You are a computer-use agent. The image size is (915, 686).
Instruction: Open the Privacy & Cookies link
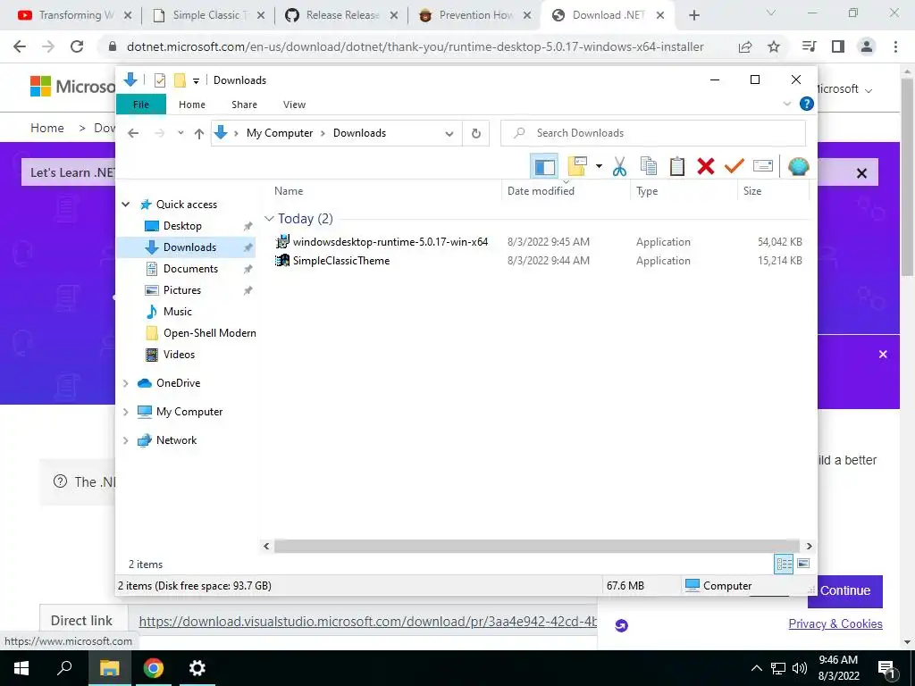835,623
